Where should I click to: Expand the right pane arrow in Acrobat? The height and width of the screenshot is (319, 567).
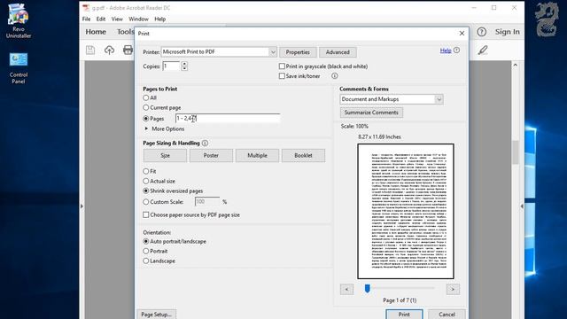522,206
